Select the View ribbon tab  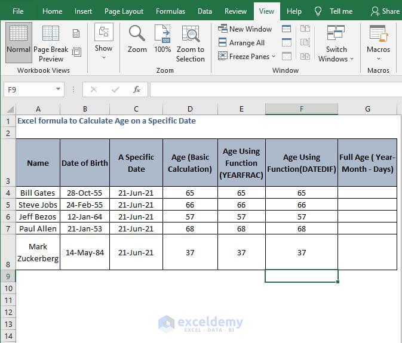[266, 11]
